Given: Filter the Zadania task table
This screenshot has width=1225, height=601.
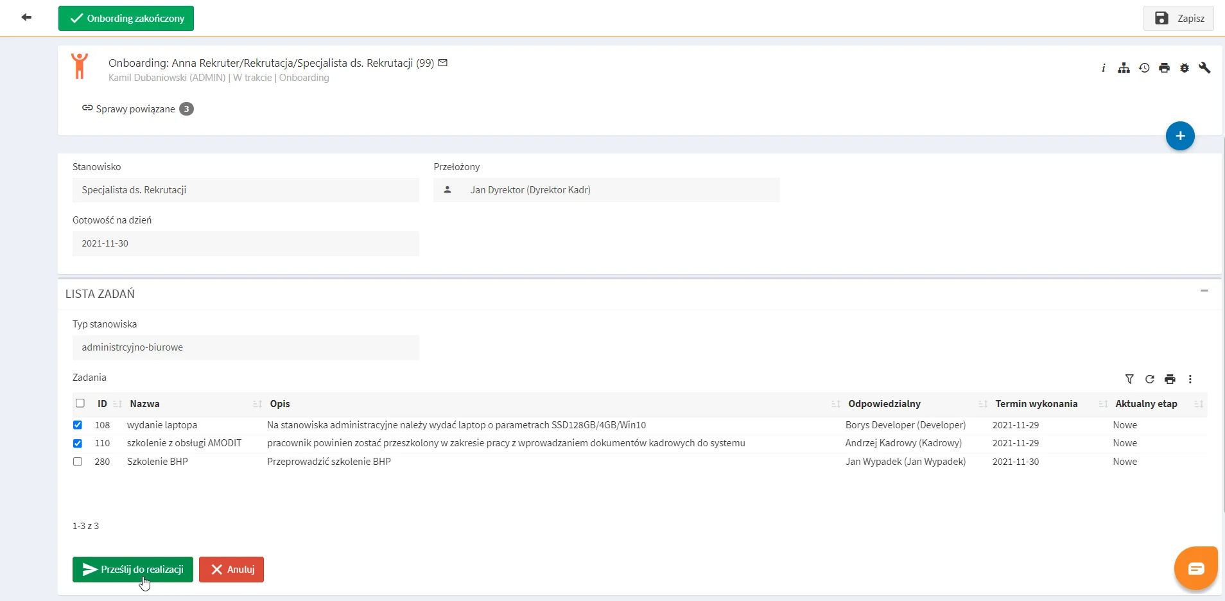Looking at the screenshot, I should pyautogui.click(x=1129, y=379).
